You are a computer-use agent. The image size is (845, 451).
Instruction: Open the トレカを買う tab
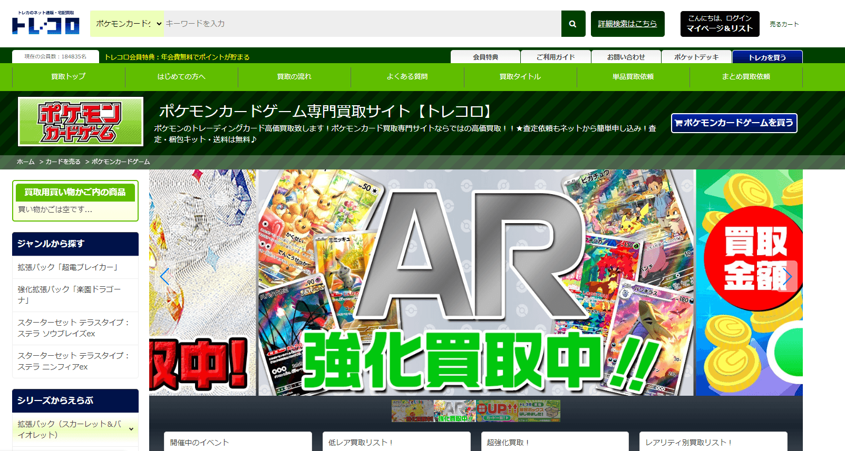click(x=767, y=57)
